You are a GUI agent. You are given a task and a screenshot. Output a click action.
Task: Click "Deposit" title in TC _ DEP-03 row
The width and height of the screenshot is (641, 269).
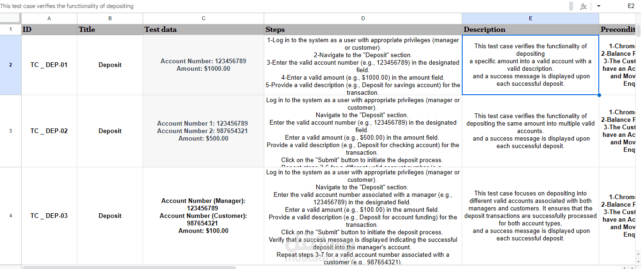[110, 216]
